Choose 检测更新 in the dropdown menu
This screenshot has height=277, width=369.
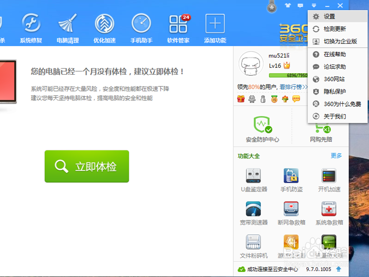(330, 29)
